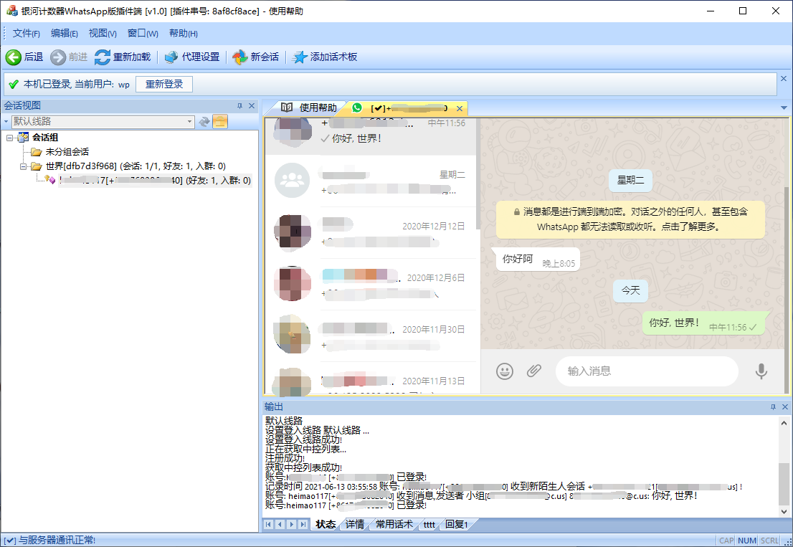
Task: Click the refresh icon beside 默认线路 dropdown
Action: click(x=204, y=122)
